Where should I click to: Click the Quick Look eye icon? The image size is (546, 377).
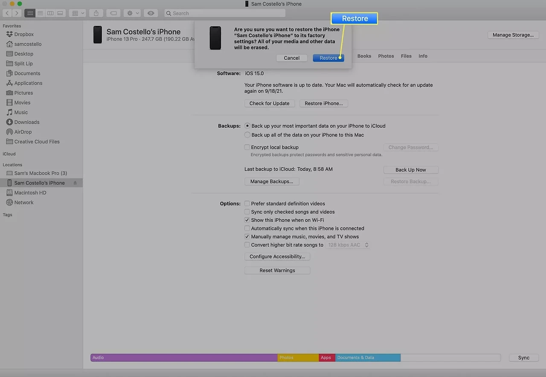pyautogui.click(x=151, y=13)
